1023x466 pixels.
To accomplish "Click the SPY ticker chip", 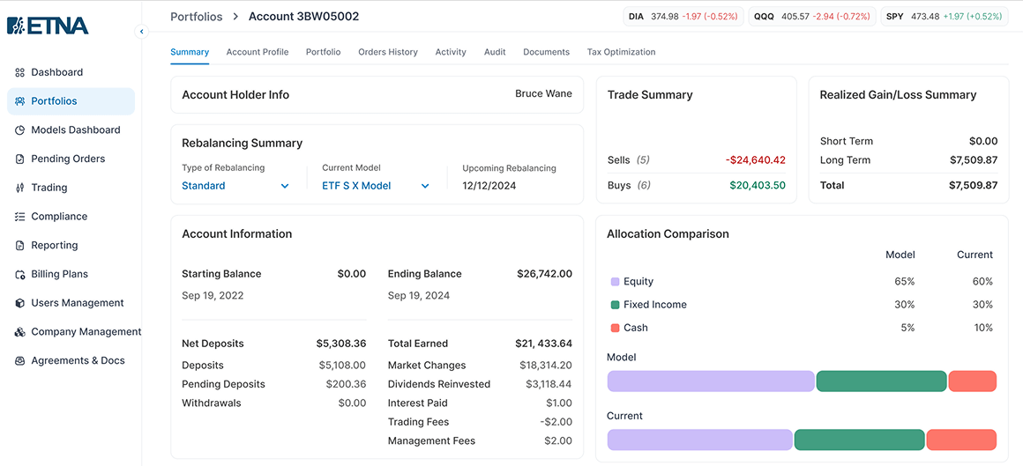I will (x=944, y=16).
